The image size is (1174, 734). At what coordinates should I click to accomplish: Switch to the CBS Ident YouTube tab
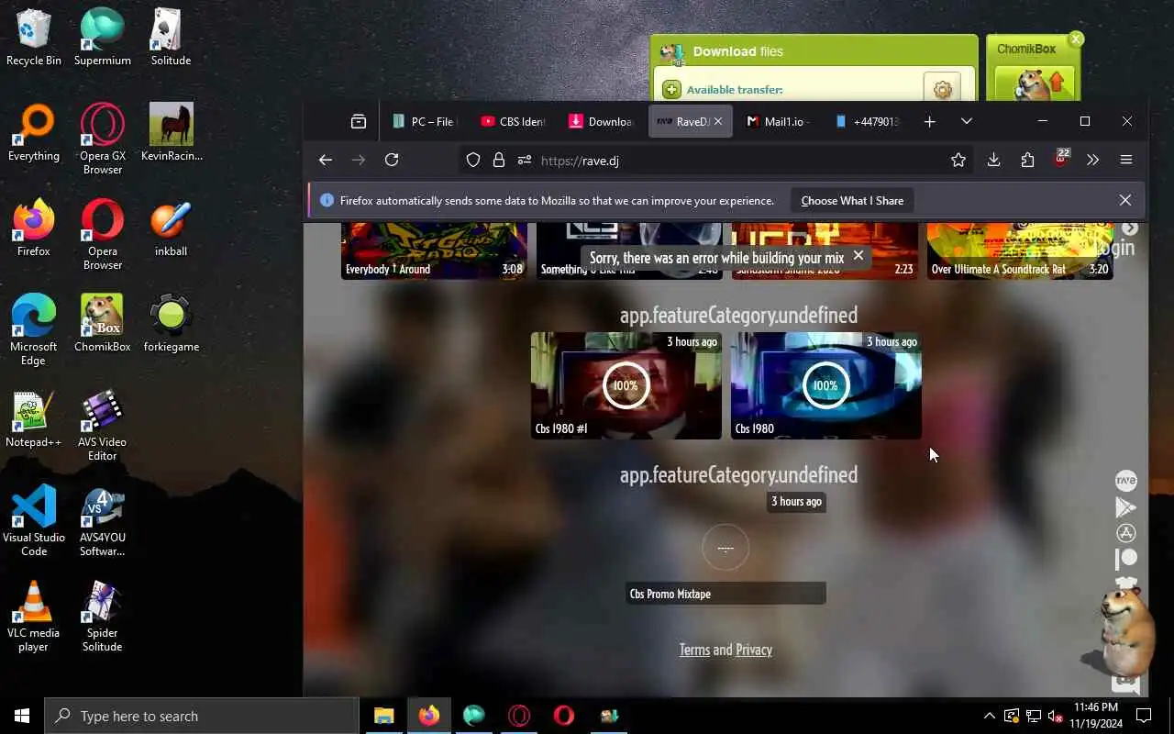tap(513, 121)
